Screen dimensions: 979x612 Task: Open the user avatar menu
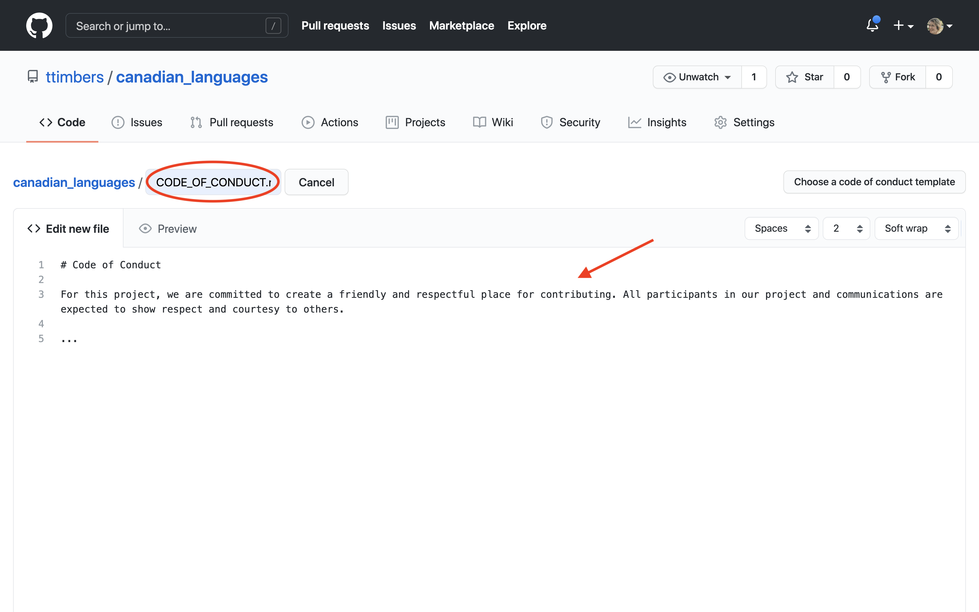pyautogui.click(x=939, y=25)
